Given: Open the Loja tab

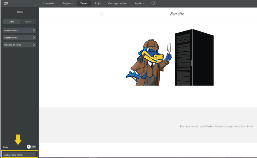Looking at the screenshot, I should [x=98, y=3].
